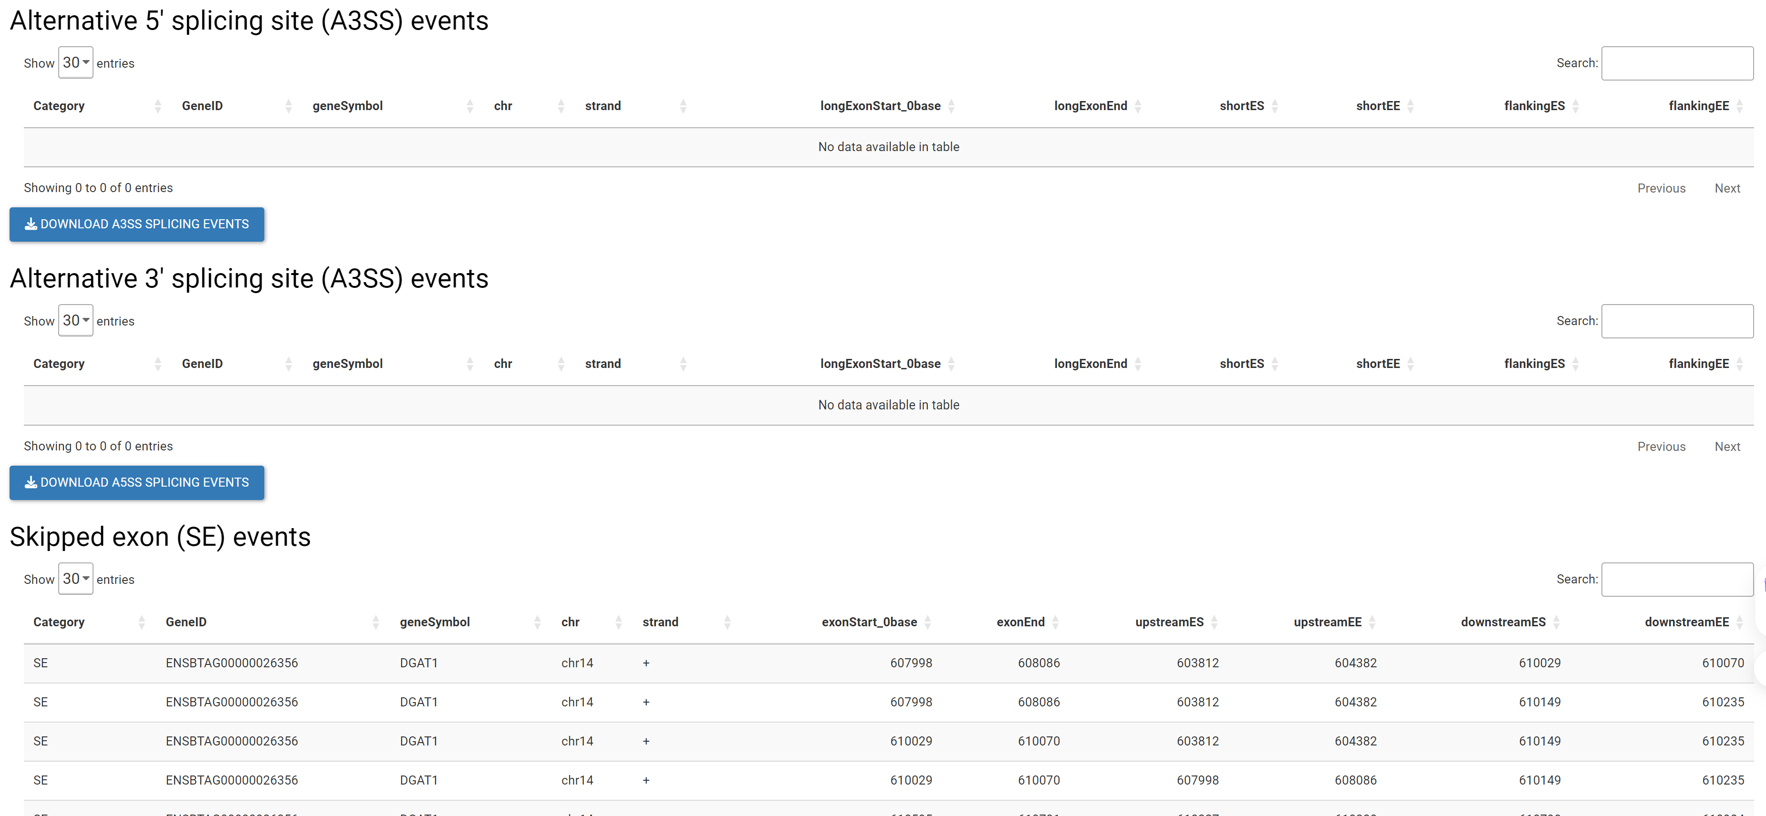Click Previous in second table pagination
1766x816 pixels.
(1661, 447)
